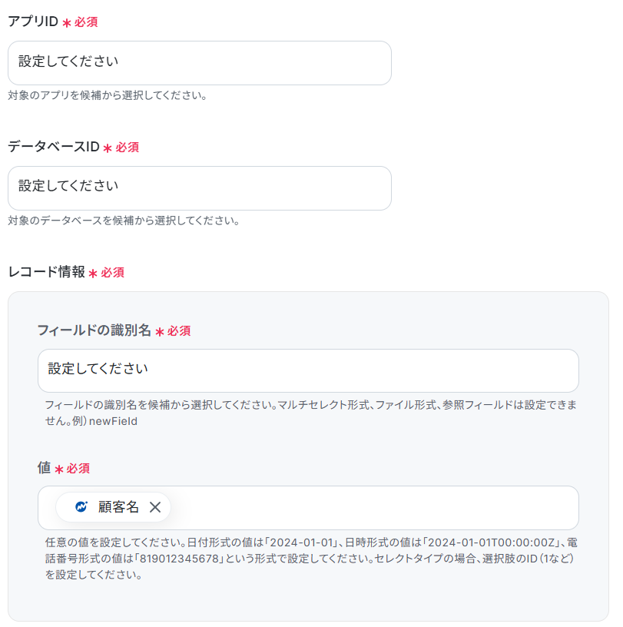Click the フィールドの識別名 label
Viewport: 623px width, 627px height.
(x=94, y=330)
